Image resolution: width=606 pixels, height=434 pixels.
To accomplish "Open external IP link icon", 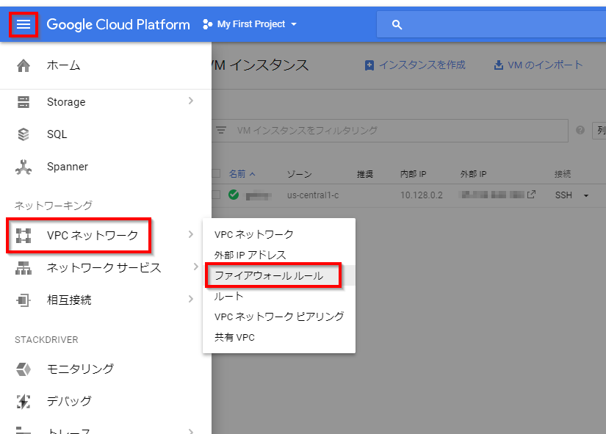I will [531, 195].
